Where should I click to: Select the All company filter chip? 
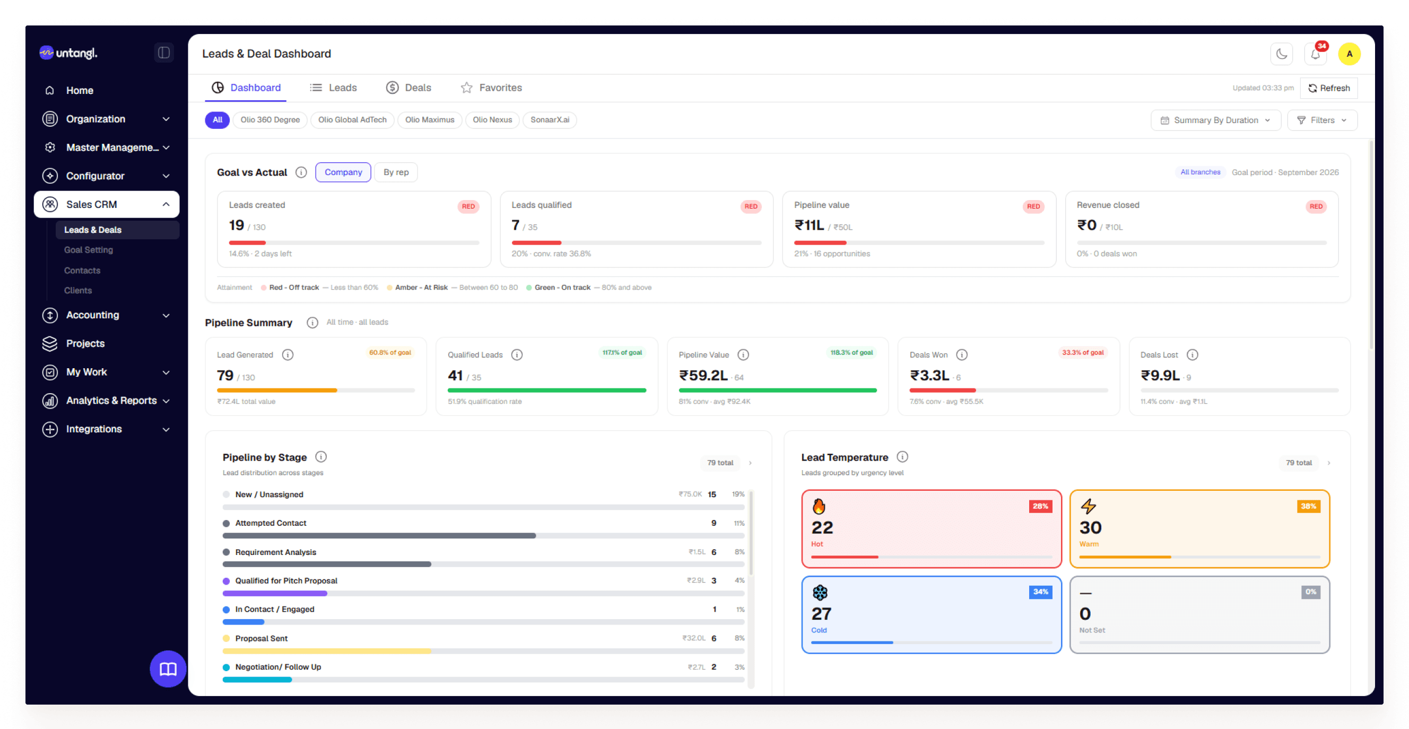[x=217, y=120]
